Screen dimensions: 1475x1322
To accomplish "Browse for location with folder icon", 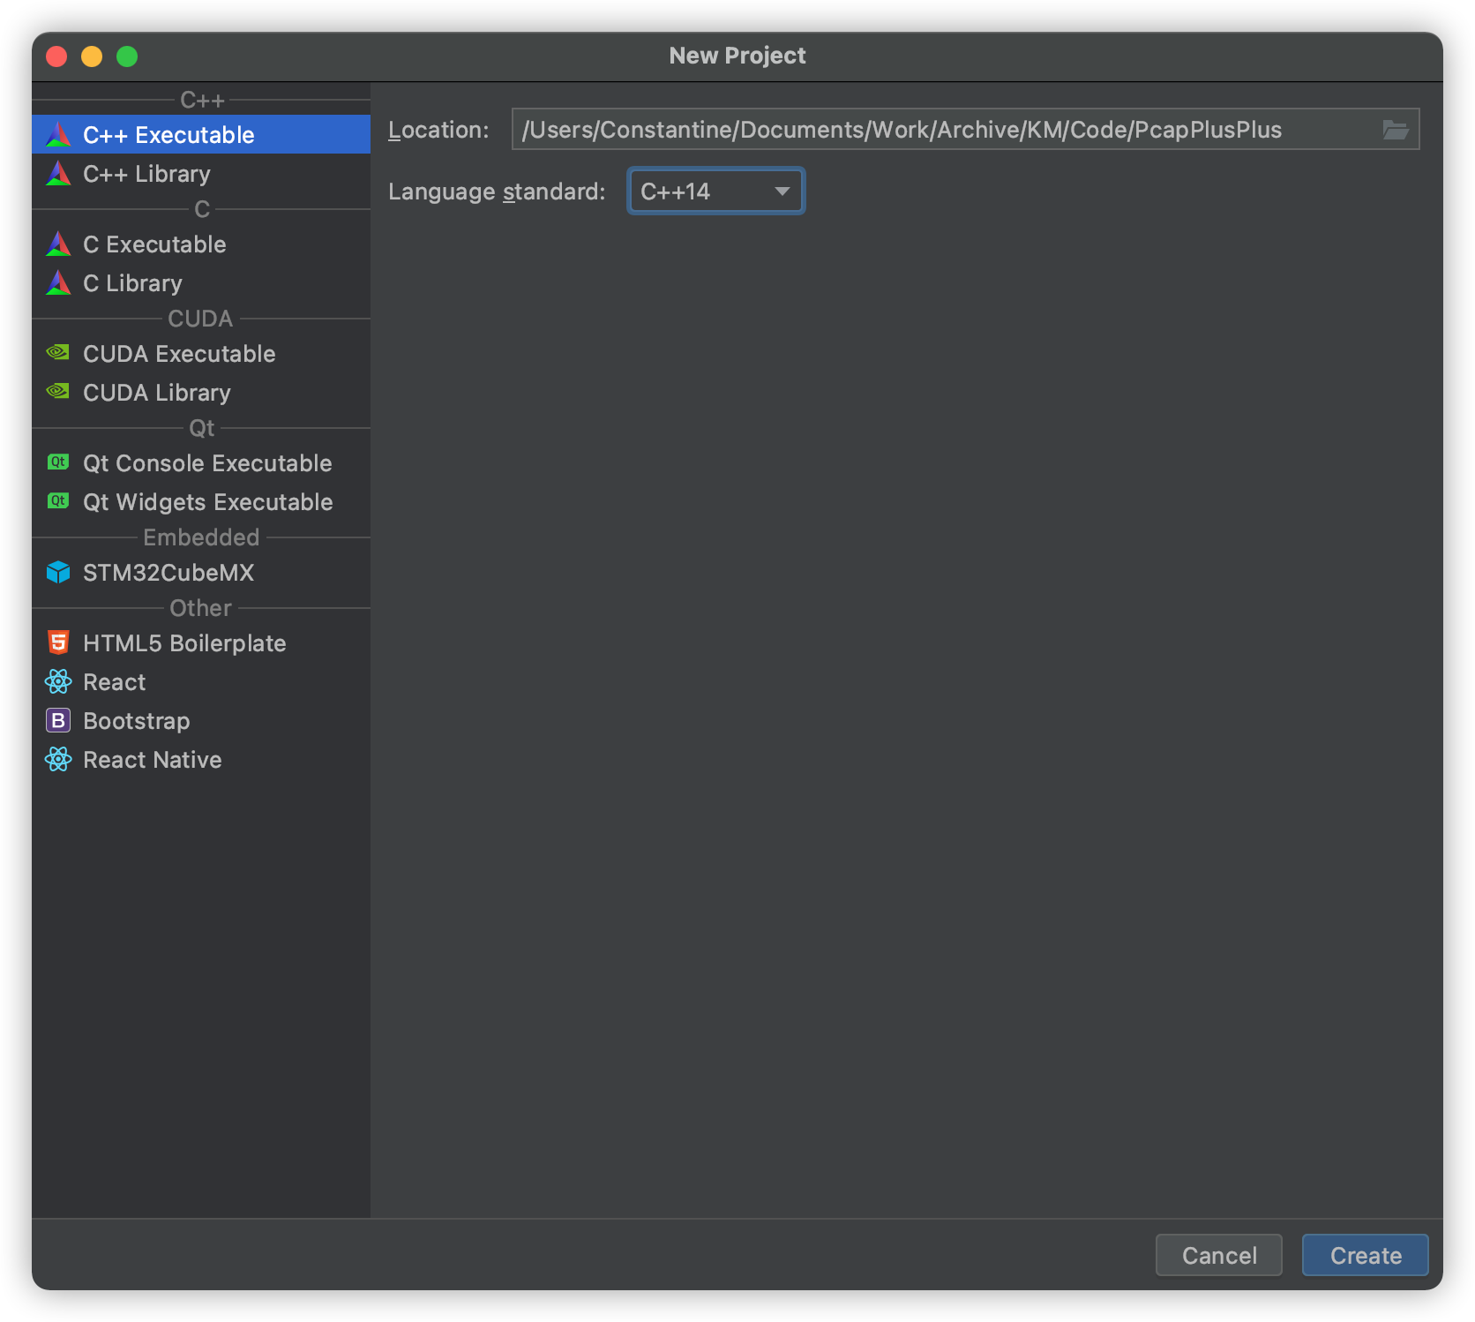I will pos(1395,130).
